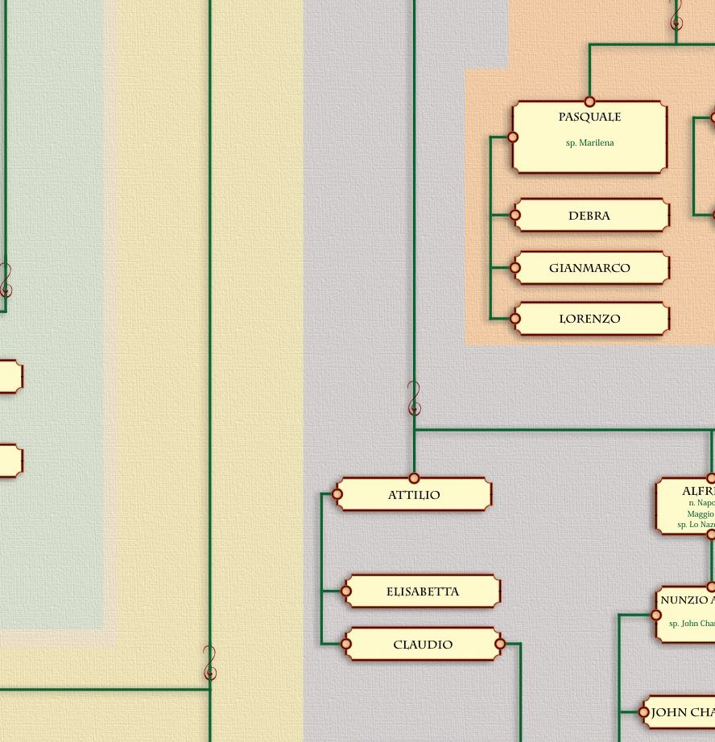
Task: Click the connector circle atop ATTILIO box
Action: pos(414,478)
